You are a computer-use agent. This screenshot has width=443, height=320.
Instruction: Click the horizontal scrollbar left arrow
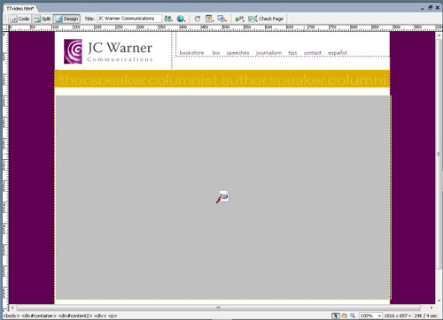coord(12,308)
